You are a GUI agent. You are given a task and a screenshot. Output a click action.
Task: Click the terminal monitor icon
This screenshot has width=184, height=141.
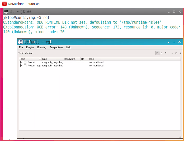[6, 12]
